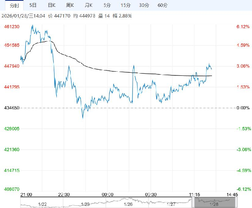Image resolution: width=252 pixels, height=208 pixels.
Task: Select the 5分 interval tab
Action: [107, 5]
